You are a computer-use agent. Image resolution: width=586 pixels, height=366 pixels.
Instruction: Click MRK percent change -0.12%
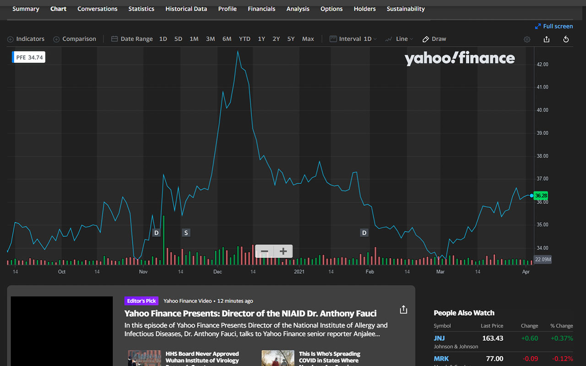pos(563,359)
